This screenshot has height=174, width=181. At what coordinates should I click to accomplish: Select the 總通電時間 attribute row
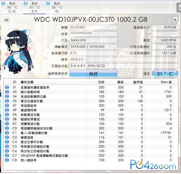(90, 110)
